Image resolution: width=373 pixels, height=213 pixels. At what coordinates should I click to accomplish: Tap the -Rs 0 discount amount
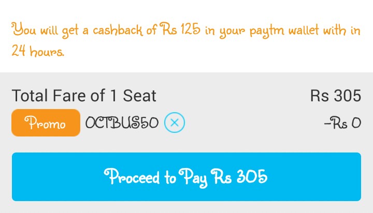coord(342,124)
